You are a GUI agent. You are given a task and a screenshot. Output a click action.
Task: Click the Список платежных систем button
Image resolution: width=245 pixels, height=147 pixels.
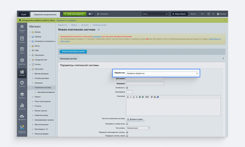click(x=73, y=52)
